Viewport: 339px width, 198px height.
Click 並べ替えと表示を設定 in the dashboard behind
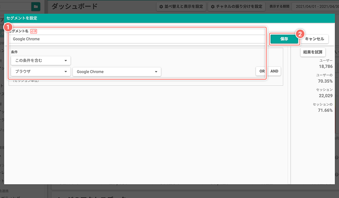pyautogui.click(x=181, y=6)
